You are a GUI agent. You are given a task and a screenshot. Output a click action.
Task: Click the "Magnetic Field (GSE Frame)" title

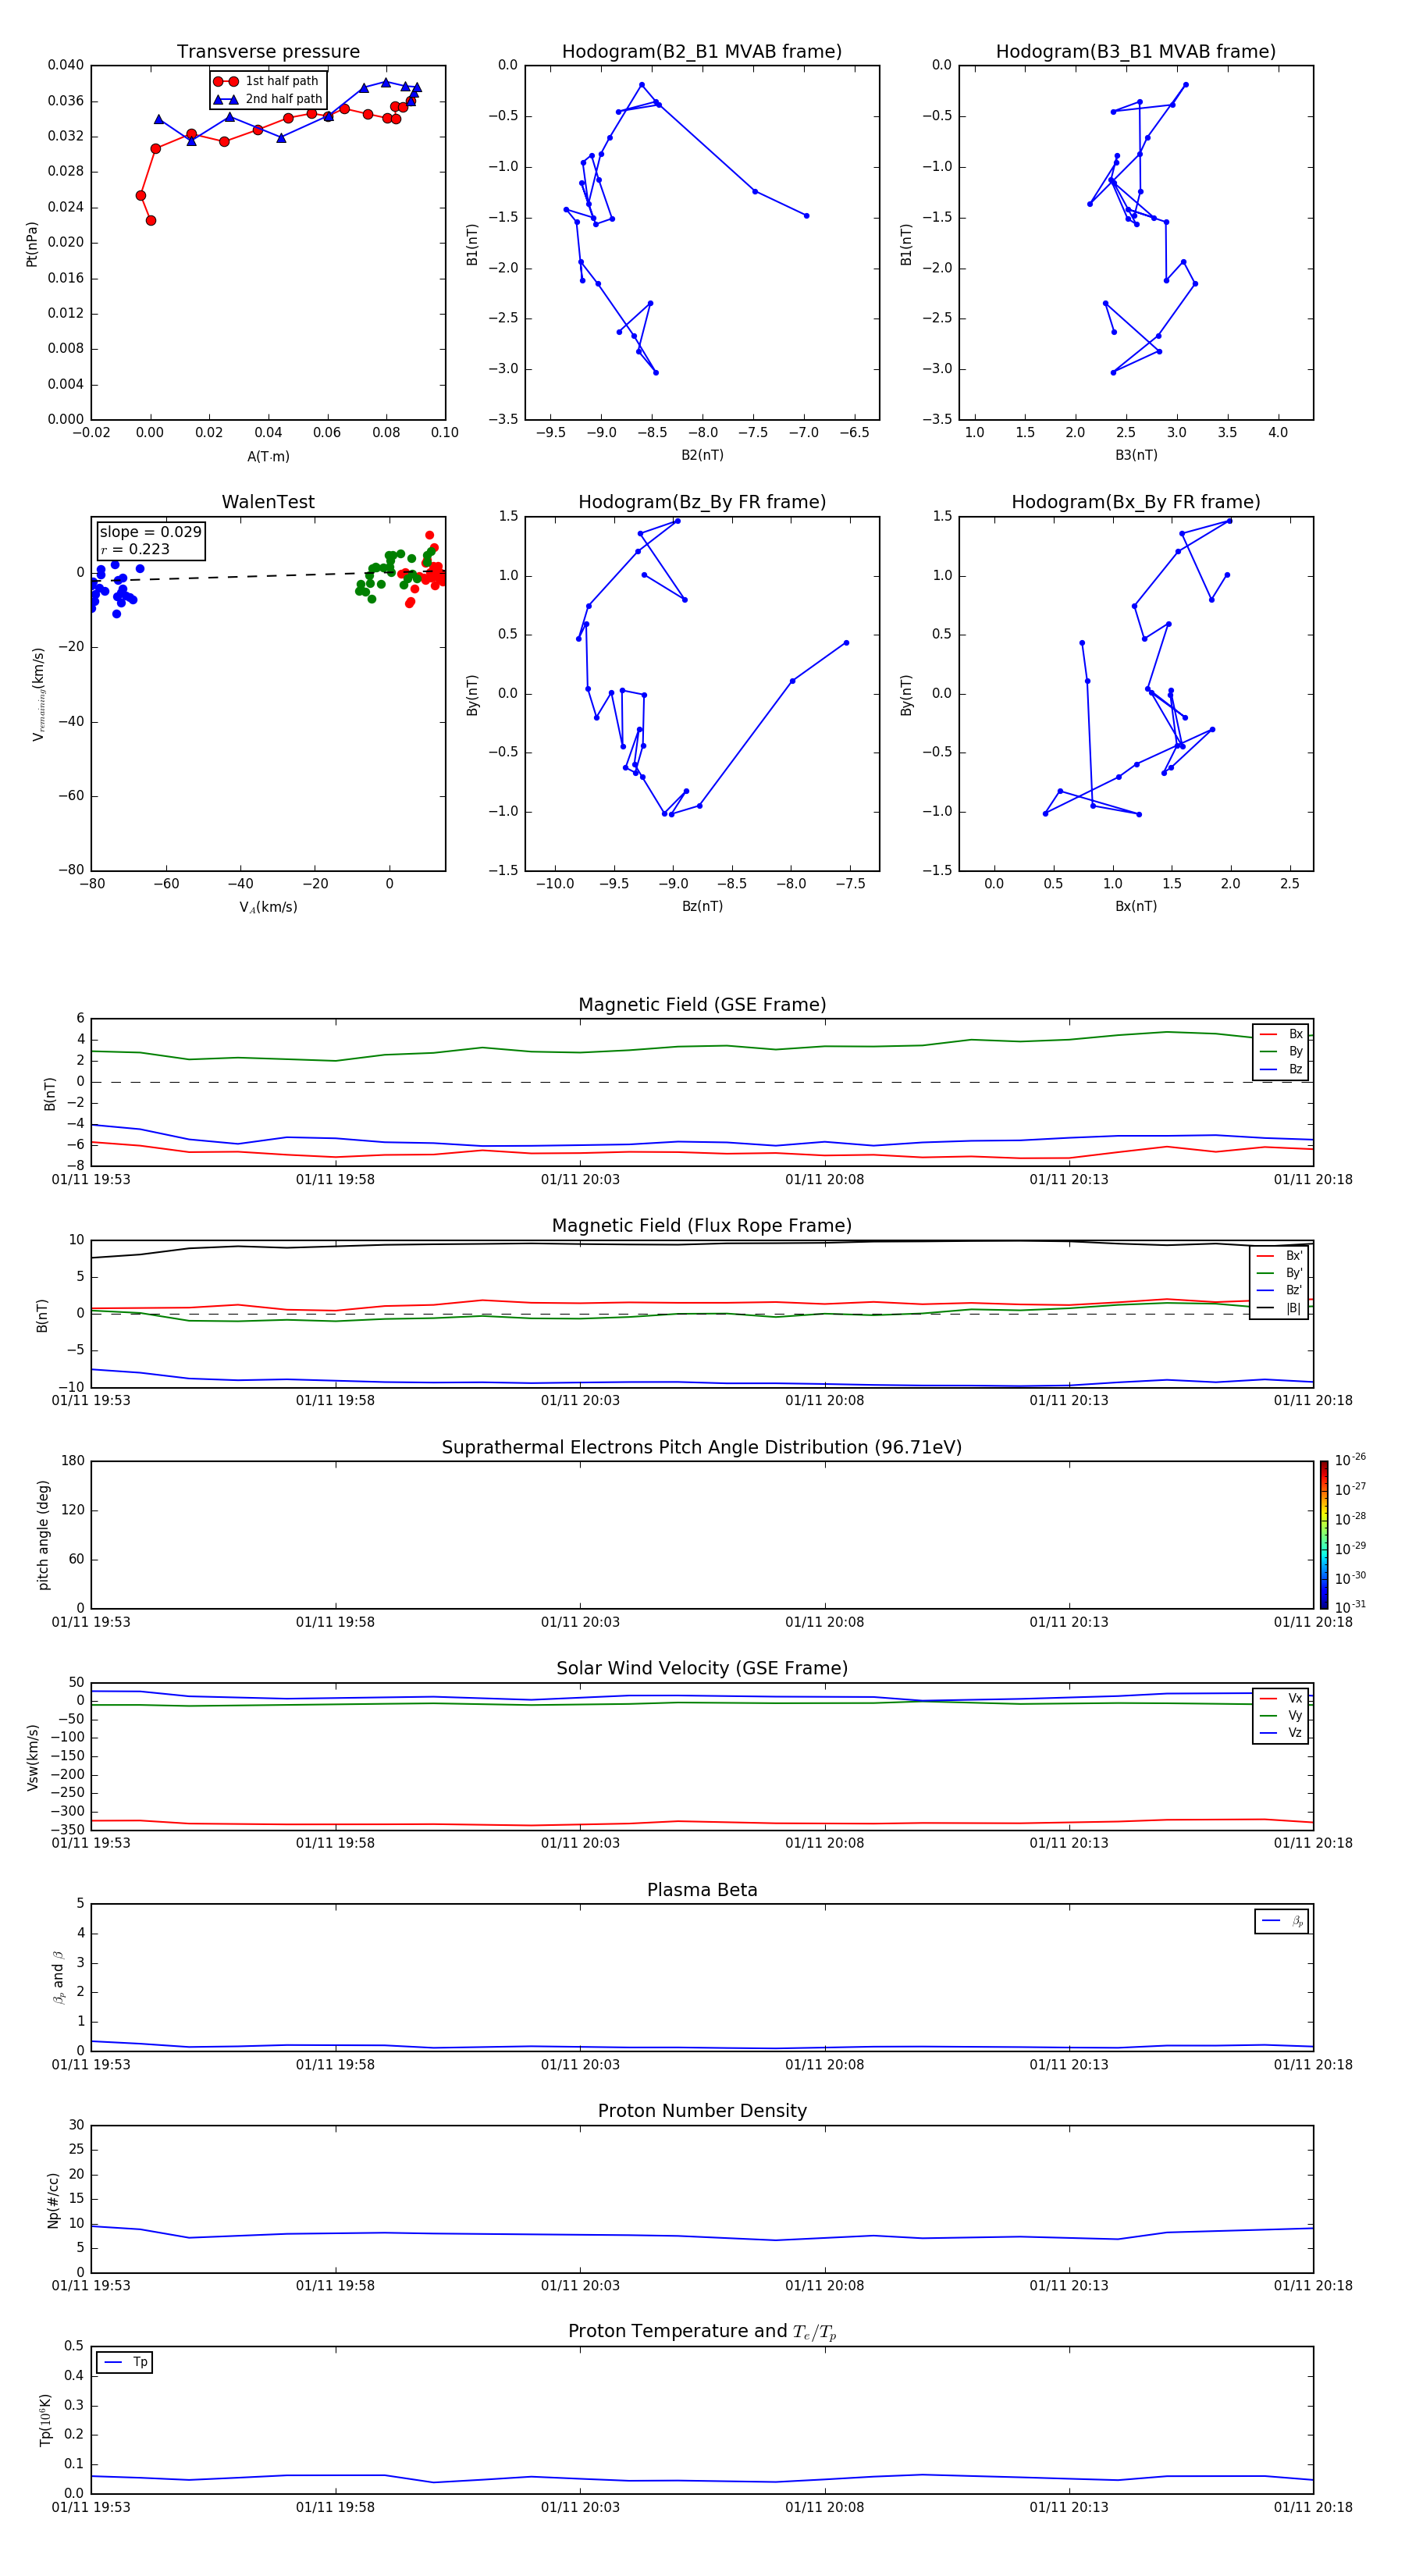pyautogui.click(x=702, y=1005)
